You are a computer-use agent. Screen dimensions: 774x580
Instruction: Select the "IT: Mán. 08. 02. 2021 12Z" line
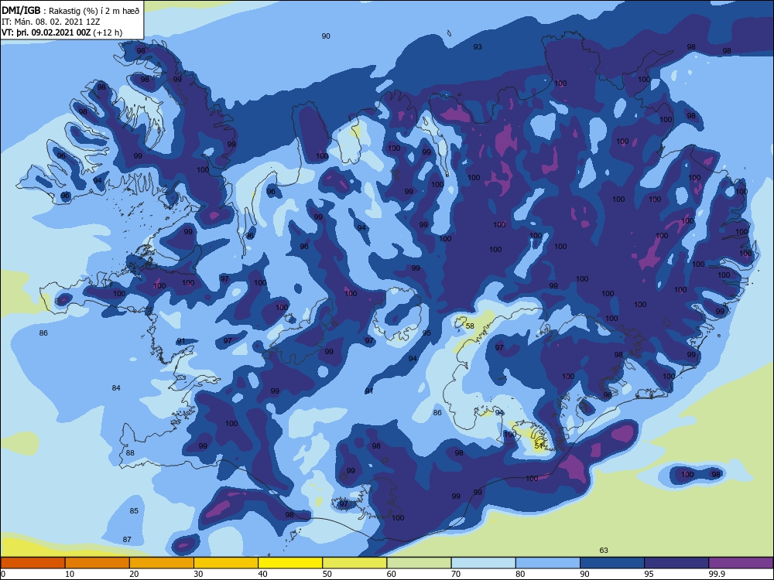[51, 22]
